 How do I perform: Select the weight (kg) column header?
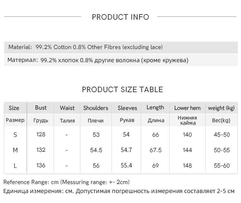(x=221, y=108)
